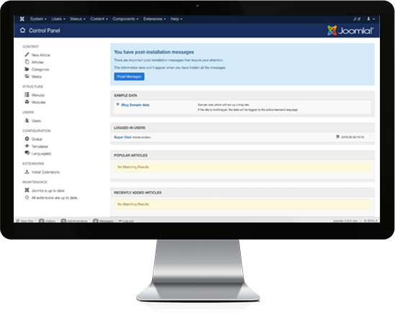The width and height of the screenshot is (395, 314).
Task: Click the Read Messages button
Action: (x=129, y=76)
